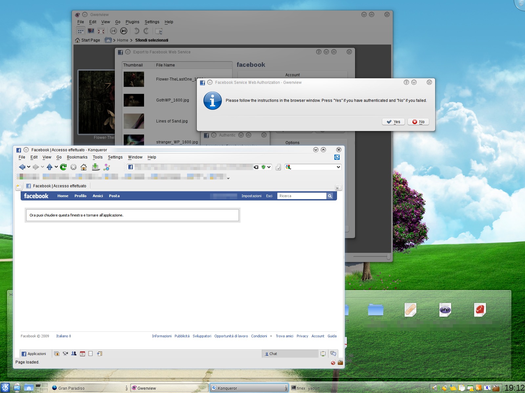Click the Forward arrow in Konqueror toolbar

click(x=36, y=167)
